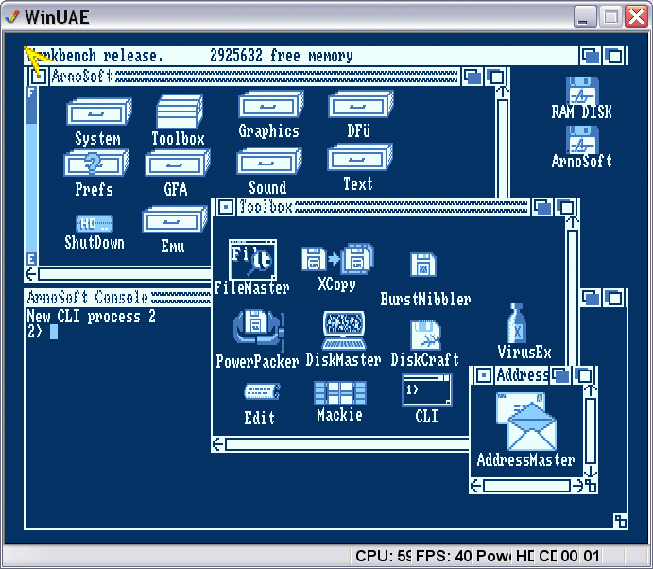Click the Workbench screen title bar
This screenshot has width=653, height=569.
(301, 56)
